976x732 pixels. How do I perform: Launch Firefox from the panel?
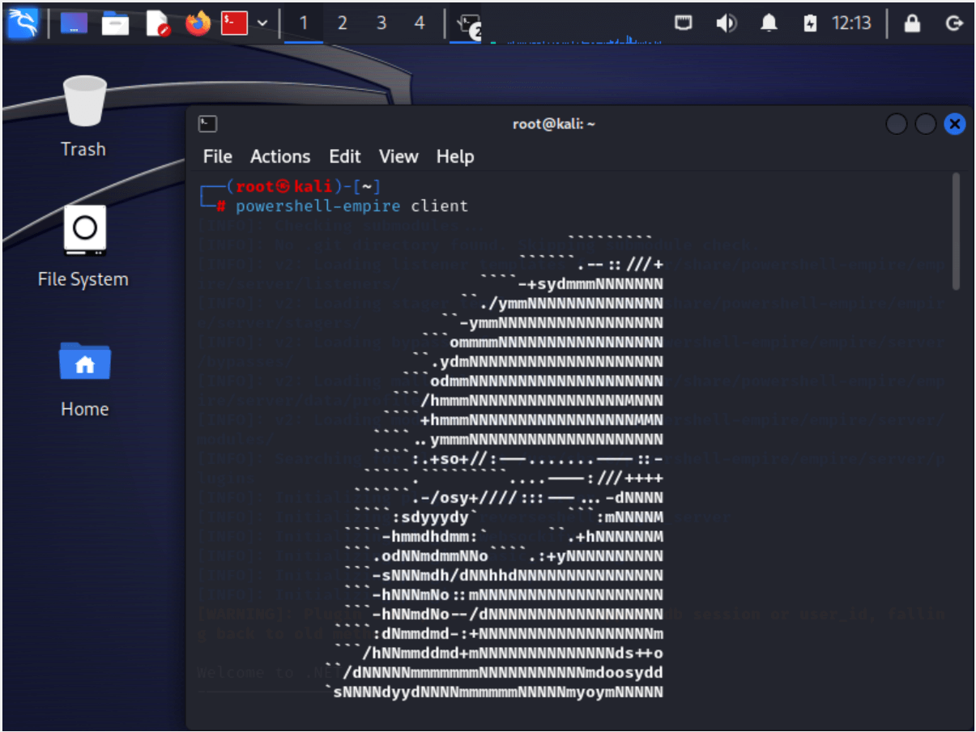[x=198, y=23]
